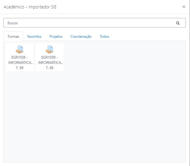Open the Favoritos tab
The height and width of the screenshot is (166, 190).
click(34, 36)
